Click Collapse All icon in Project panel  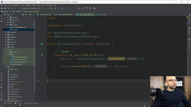tap(26, 15)
